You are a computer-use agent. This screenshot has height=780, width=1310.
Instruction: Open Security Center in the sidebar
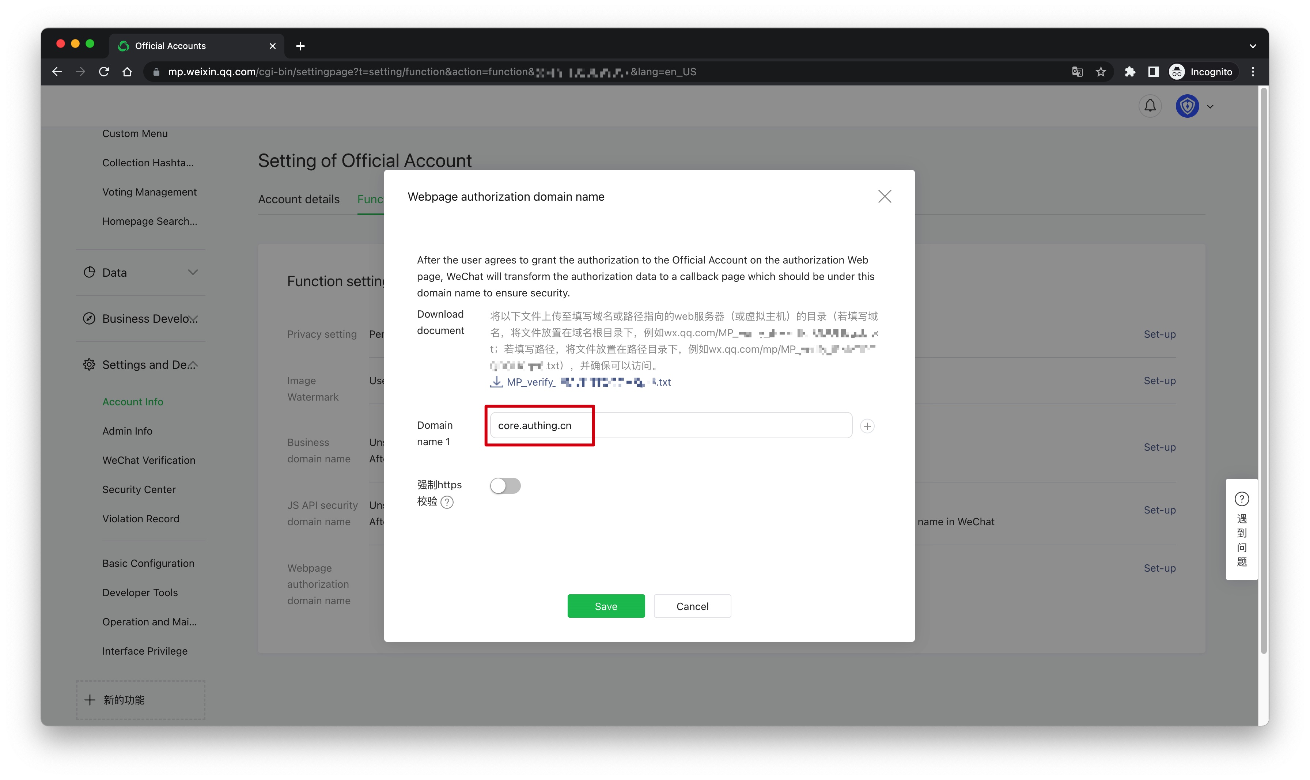[139, 489]
